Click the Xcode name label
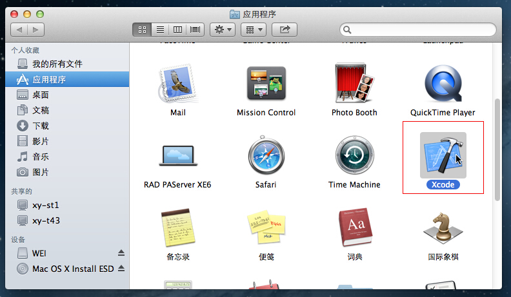Viewport: 511px width, 297px height. [x=443, y=184]
